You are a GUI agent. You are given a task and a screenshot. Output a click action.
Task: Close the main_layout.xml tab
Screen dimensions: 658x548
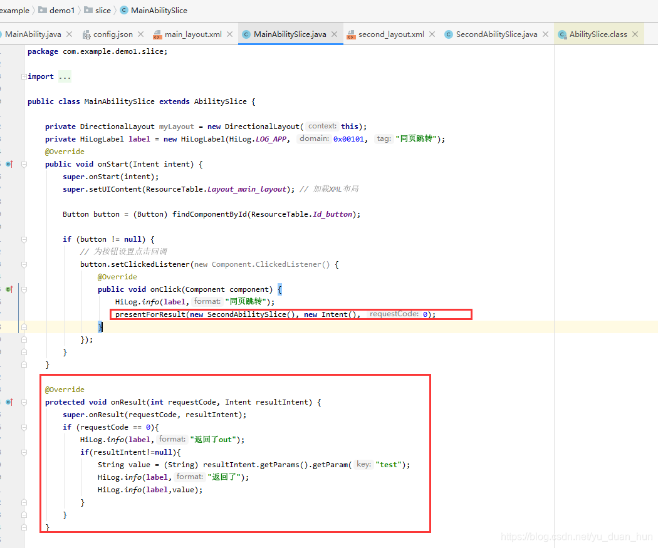pyautogui.click(x=229, y=34)
